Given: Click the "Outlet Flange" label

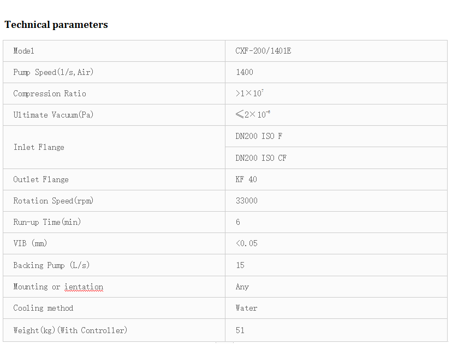Looking at the screenshot, I should click(41, 179).
